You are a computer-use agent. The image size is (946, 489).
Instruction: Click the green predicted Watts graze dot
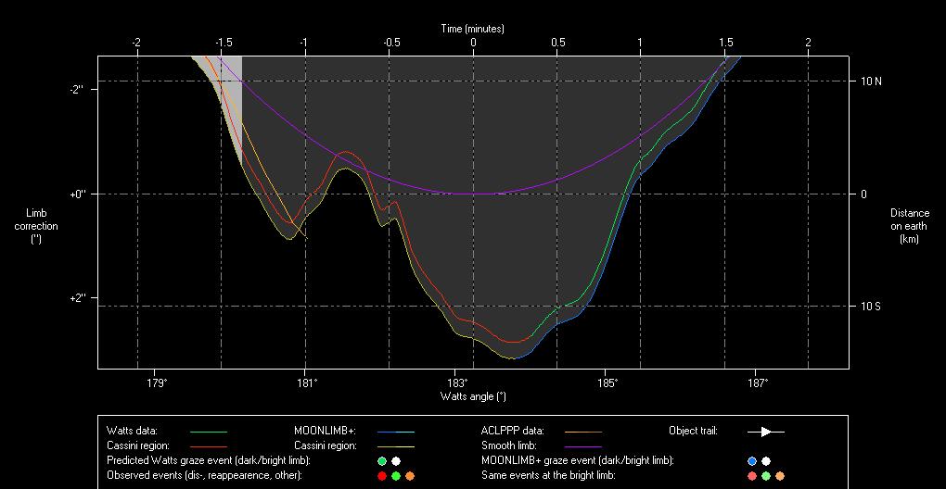tap(382, 461)
